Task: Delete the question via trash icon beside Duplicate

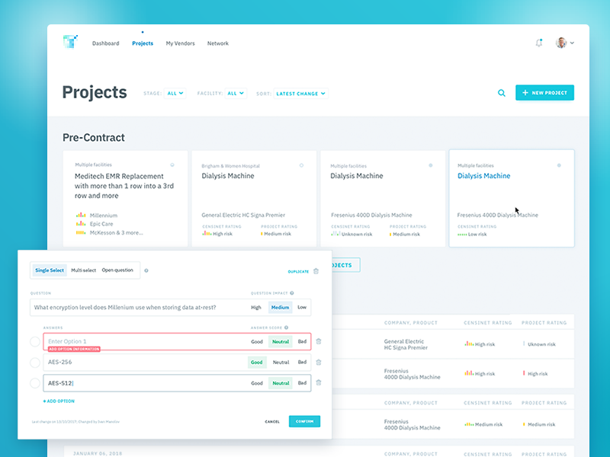Action: (315, 270)
